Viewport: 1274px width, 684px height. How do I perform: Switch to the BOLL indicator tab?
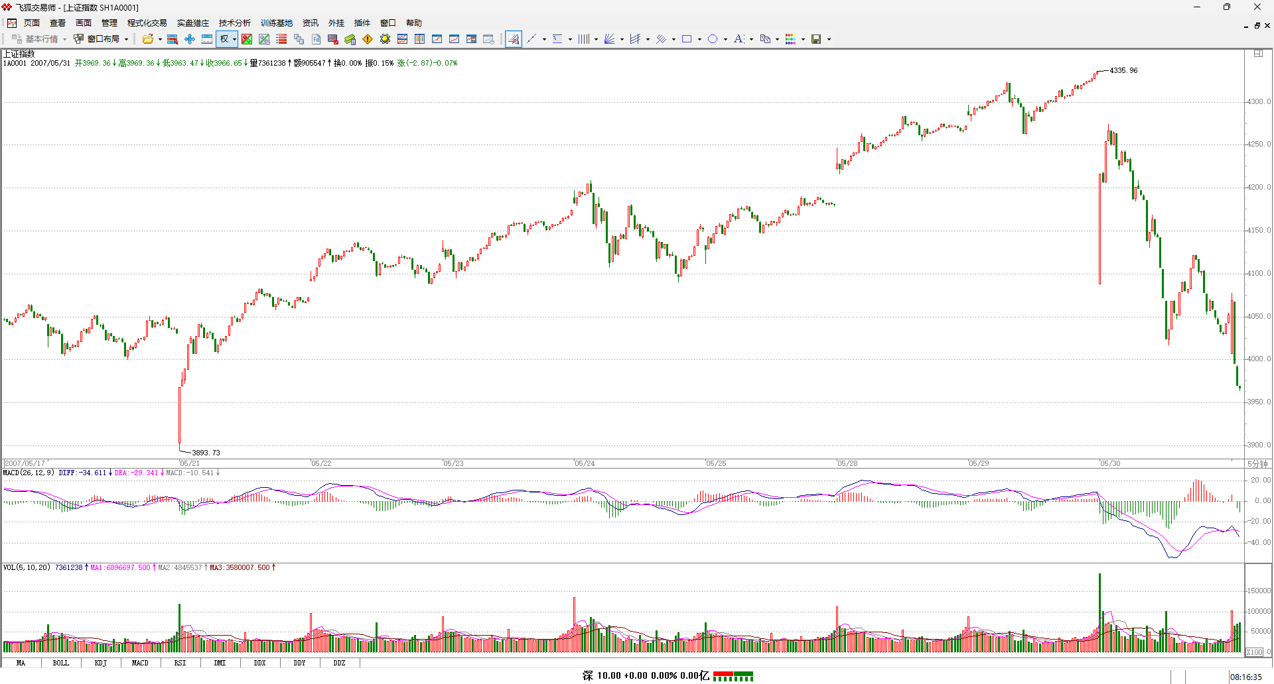tap(60, 663)
